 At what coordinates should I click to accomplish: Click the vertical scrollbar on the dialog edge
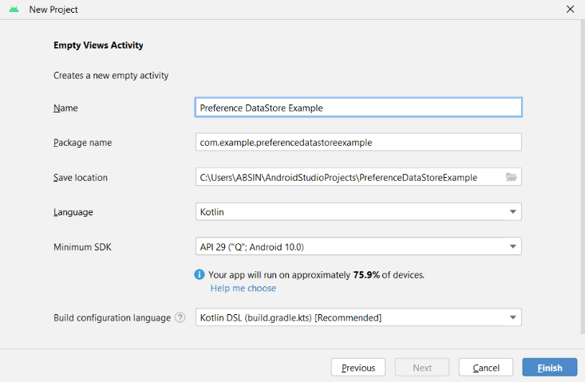point(583,177)
